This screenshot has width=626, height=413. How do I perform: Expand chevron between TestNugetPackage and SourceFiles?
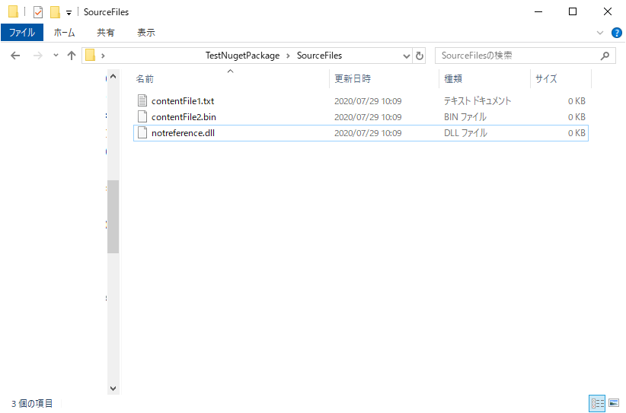(x=288, y=56)
